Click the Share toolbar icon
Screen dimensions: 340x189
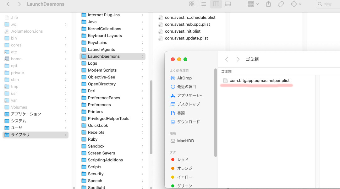[268, 4]
